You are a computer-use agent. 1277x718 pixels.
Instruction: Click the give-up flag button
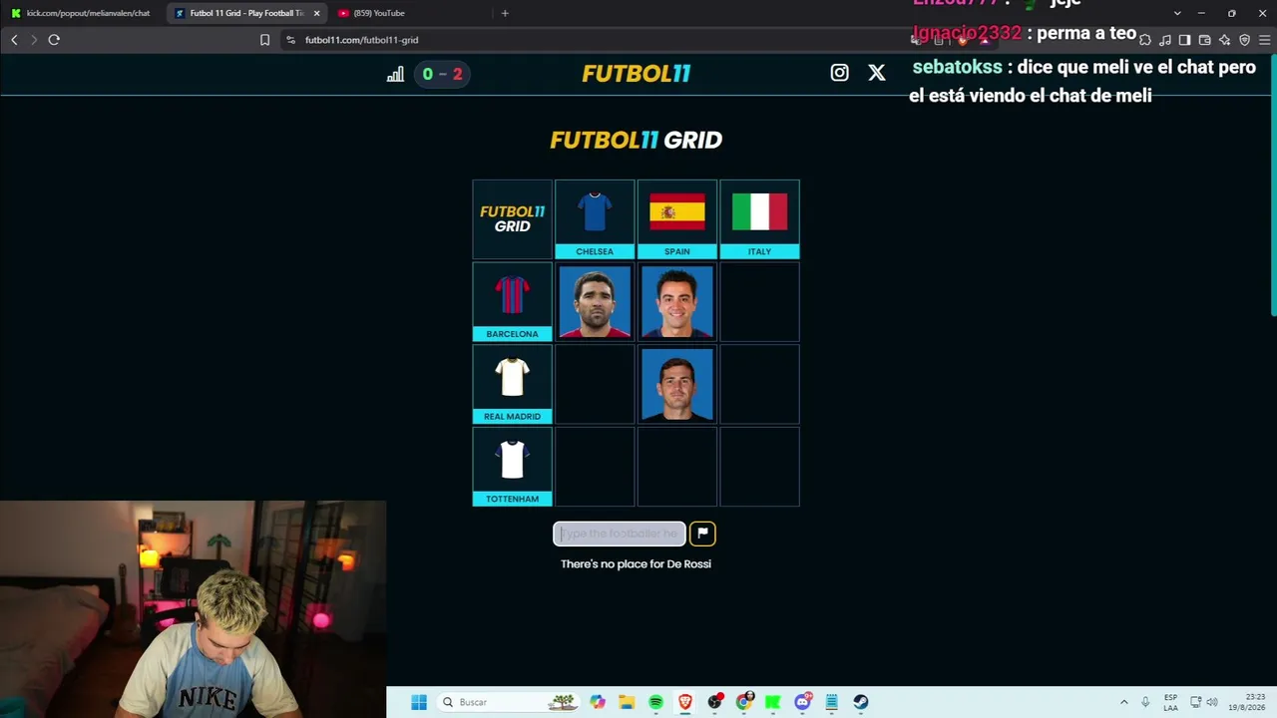point(702,534)
